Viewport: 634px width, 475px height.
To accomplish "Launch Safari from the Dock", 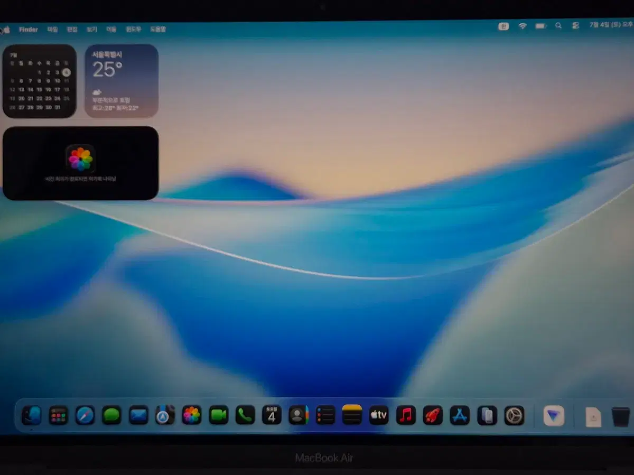I will [x=85, y=415].
